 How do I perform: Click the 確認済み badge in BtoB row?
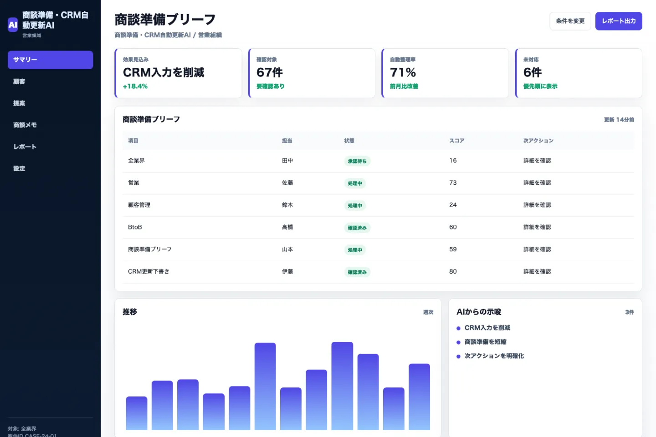[x=357, y=228]
